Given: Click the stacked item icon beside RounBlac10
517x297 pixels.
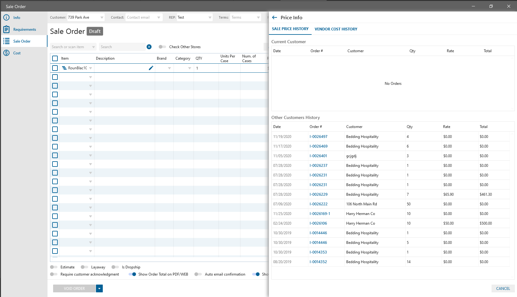Looking at the screenshot, I should tap(64, 68).
